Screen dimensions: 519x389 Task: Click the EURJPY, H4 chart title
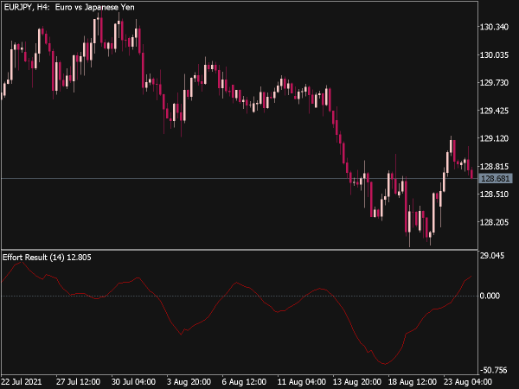[69, 7]
